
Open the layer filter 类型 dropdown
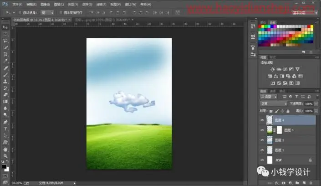[x=268, y=97]
